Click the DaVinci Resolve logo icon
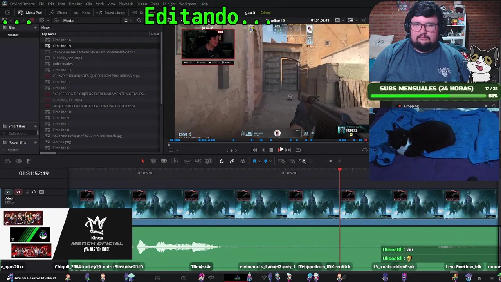The width and height of the screenshot is (501, 282). 5,4
